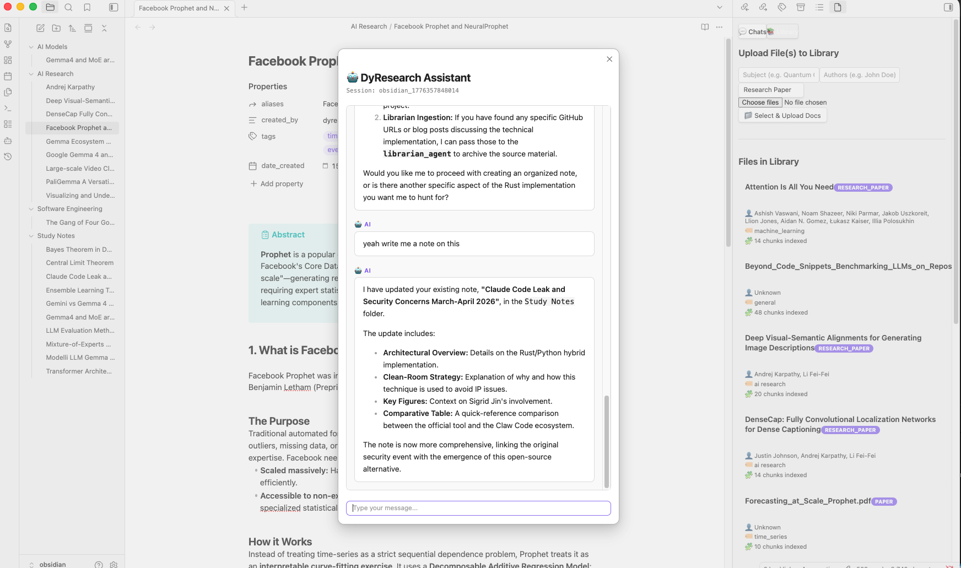This screenshot has height=568, width=961.
Task: Click the assistant chat scrollbar thumb
Action: [x=607, y=441]
